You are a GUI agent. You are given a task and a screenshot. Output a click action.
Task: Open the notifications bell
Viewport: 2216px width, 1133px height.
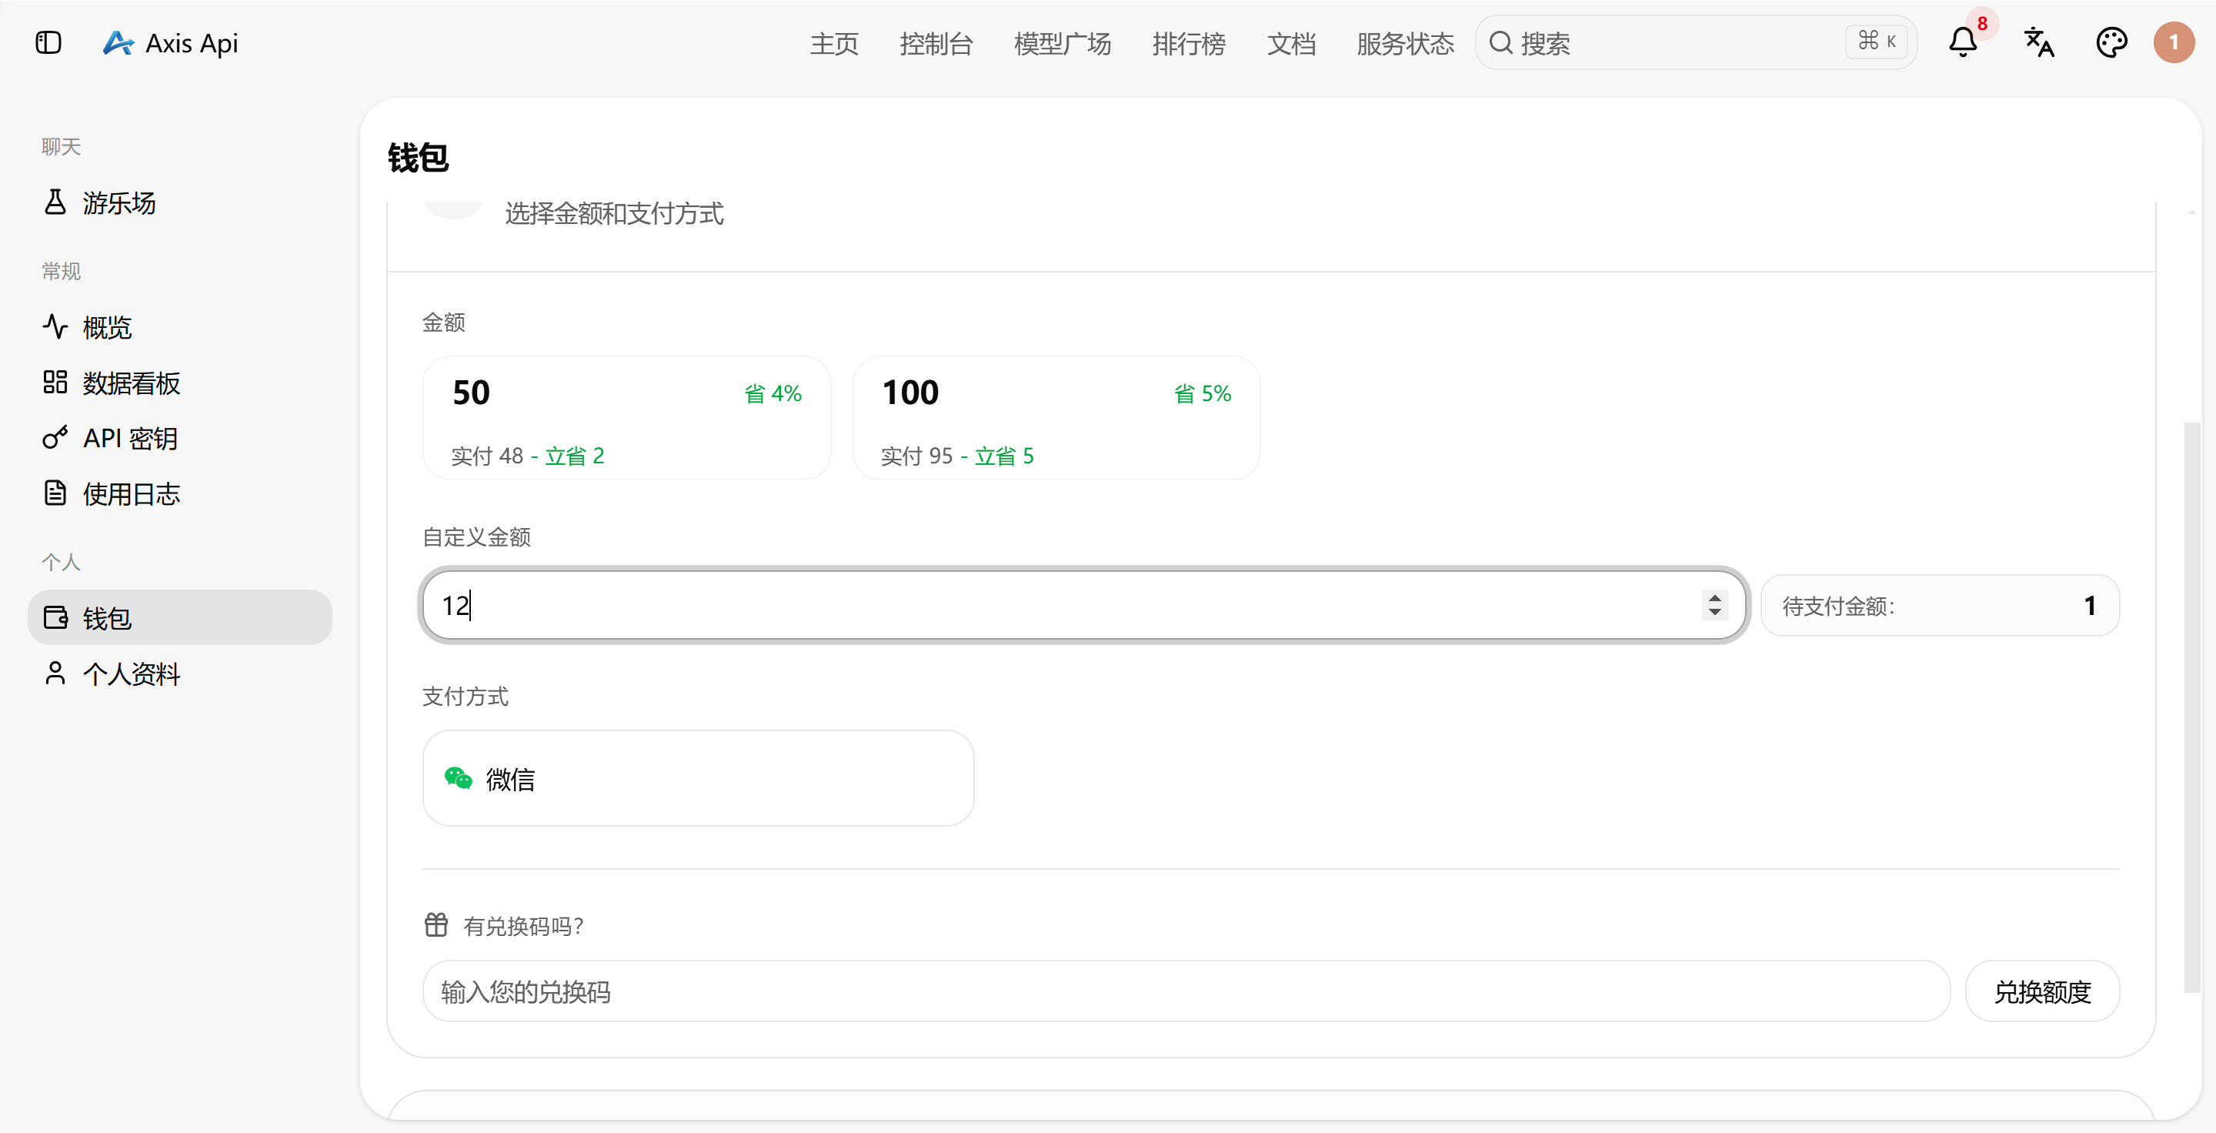click(x=1962, y=42)
